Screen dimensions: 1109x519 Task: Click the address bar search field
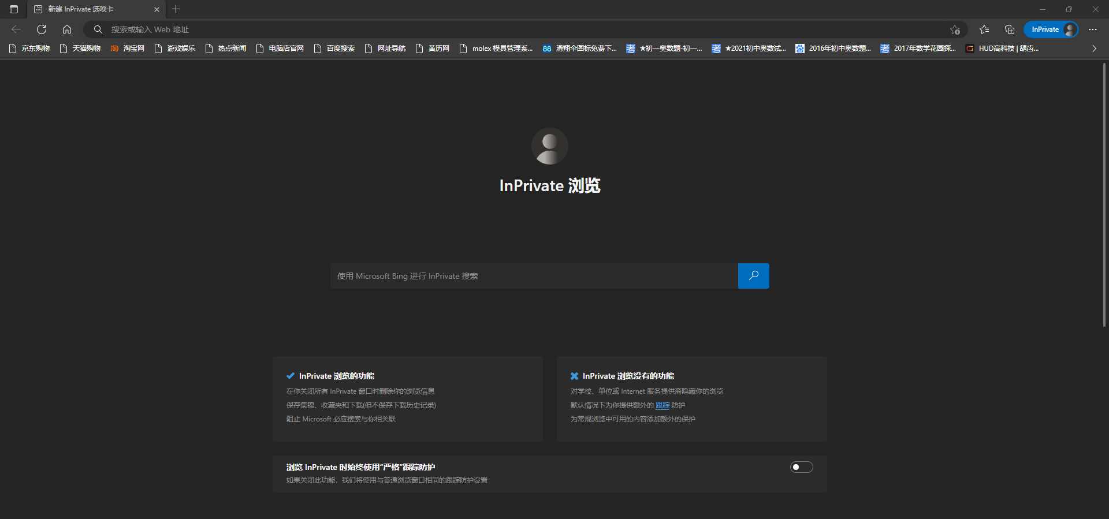526,29
